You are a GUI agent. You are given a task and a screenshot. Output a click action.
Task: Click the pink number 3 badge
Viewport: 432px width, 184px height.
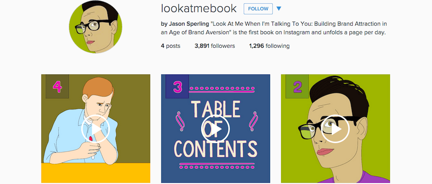click(x=177, y=87)
